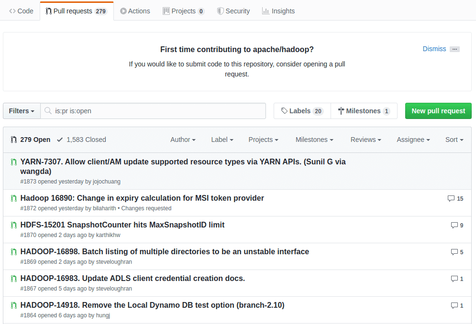Click the open pull request icon beside YARN-7307
This screenshot has width=476, height=324.
[13, 162]
